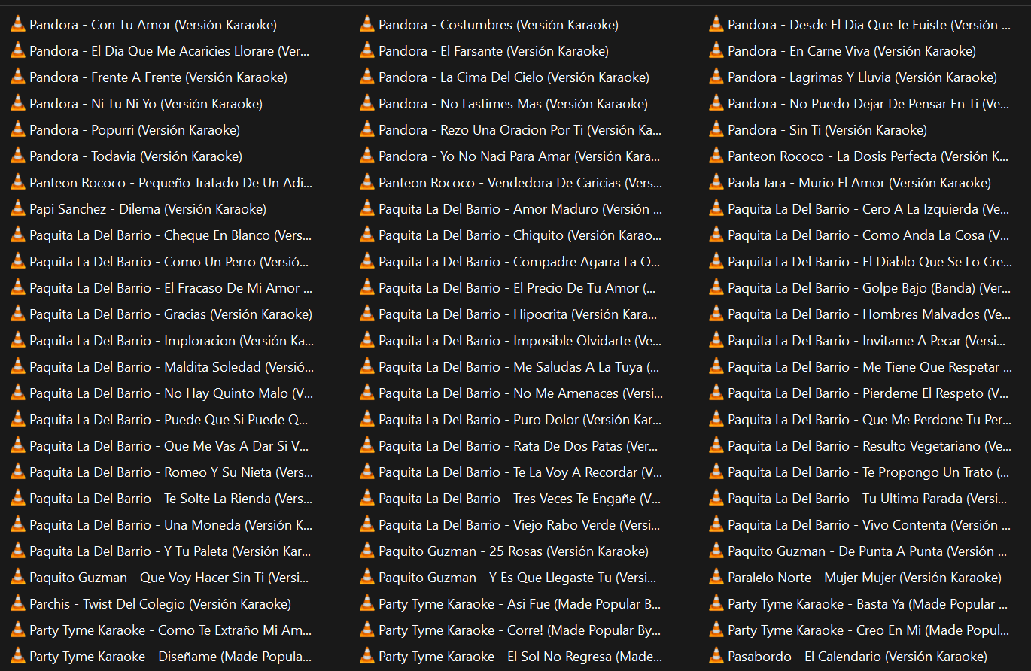Click VLC icon for Paola Jara - Murio El Amor
The height and width of the screenshot is (671, 1031).
(x=716, y=183)
